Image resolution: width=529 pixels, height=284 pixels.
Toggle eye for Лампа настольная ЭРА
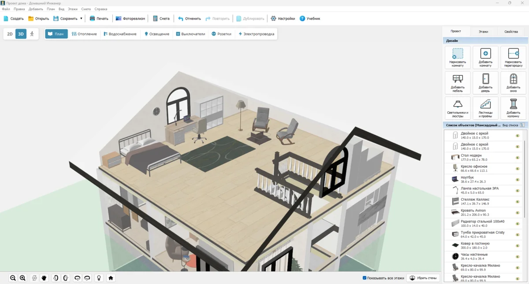[x=518, y=191]
